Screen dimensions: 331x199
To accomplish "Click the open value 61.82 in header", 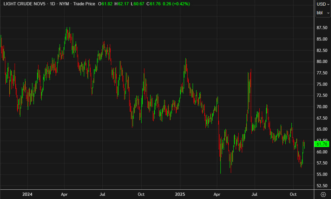I will (x=107, y=4).
